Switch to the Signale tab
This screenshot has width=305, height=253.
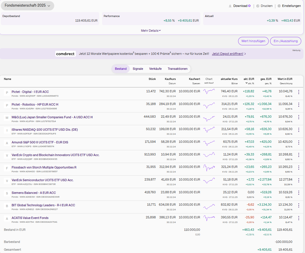tap(138, 69)
